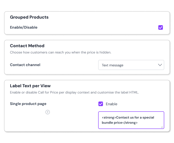Click the Call for Price description text
Screen dimensions: 174x143
pos(74,92)
